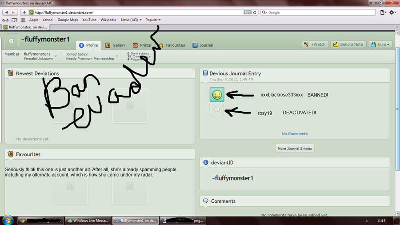Viewport: 400px width, 225px height.
Task: Open the Gallery tab
Action: 115,45
